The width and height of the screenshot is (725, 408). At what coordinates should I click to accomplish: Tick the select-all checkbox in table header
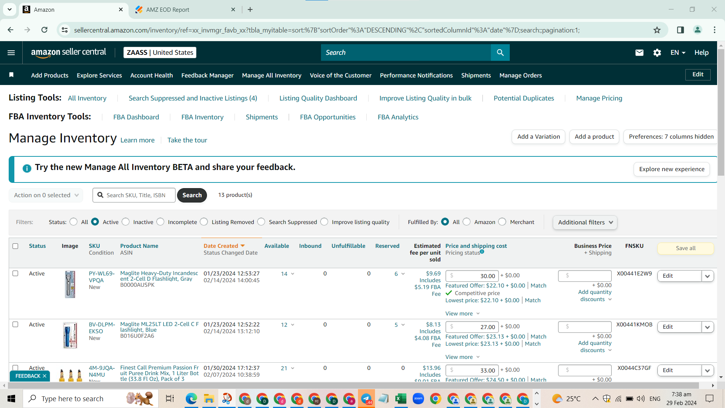15,246
